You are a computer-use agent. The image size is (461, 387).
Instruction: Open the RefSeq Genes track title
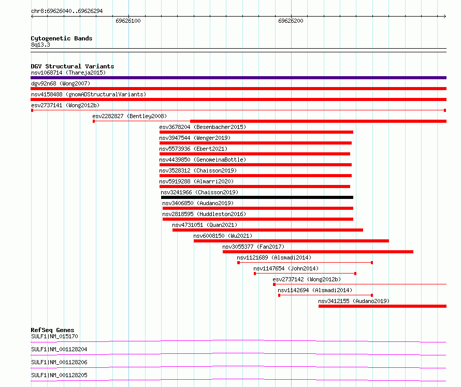click(52, 330)
